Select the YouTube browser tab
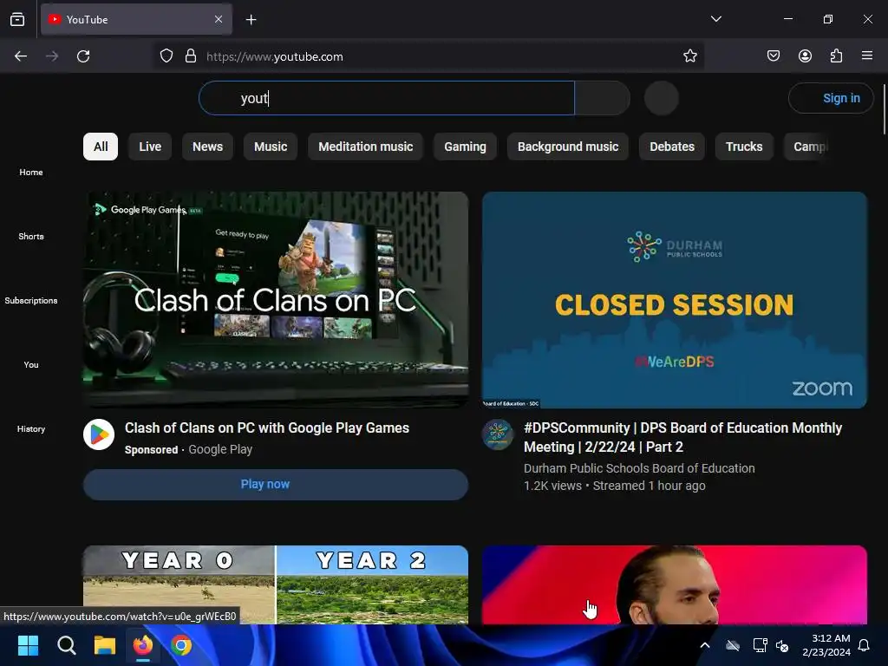The height and width of the screenshot is (666, 888). 136,19
